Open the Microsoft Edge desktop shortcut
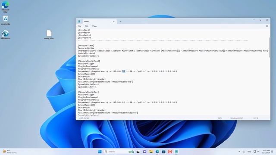The height and width of the screenshot is (155, 276). coord(6,7)
